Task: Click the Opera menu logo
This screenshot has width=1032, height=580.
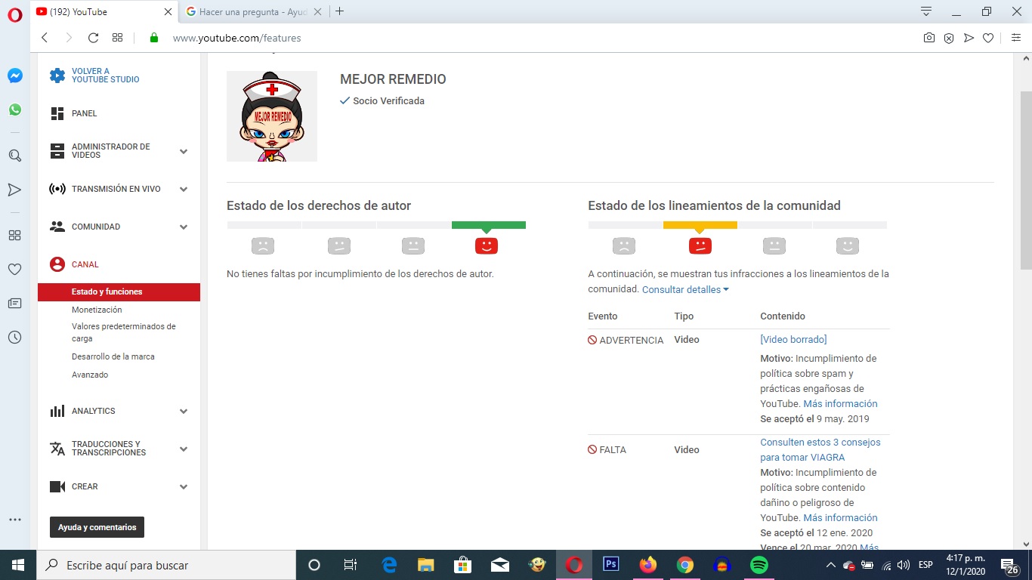Action: point(14,14)
